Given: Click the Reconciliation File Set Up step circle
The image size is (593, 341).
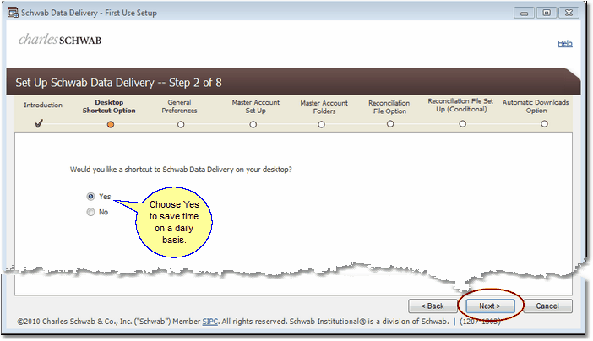Looking at the screenshot, I should pyautogui.click(x=463, y=123).
